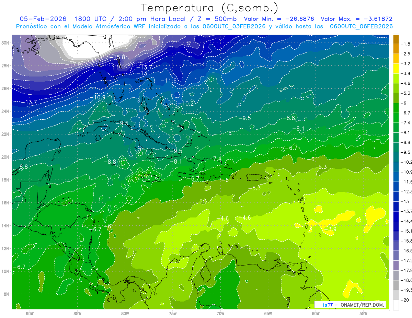Screen dimensions: 412x318
Task: Click the '2:00 pm Hora Local' text
Action: coord(151,19)
